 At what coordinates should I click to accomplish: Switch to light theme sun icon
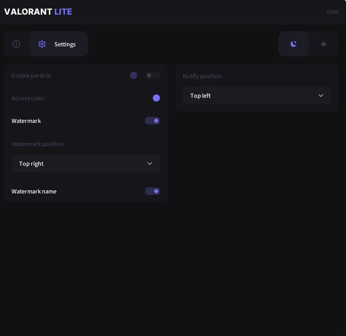click(323, 44)
